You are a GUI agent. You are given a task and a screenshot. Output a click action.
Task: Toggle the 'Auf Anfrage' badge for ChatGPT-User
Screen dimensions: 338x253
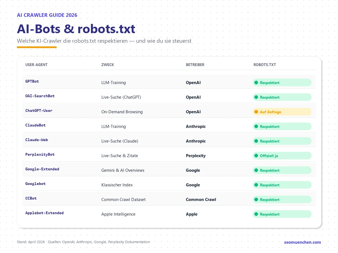tap(282, 112)
